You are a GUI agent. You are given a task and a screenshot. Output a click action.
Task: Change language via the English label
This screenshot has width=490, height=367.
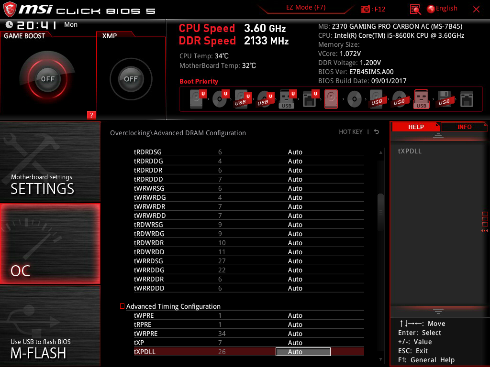tap(446, 9)
